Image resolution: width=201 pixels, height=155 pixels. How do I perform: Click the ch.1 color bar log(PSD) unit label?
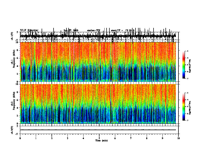pyautogui.click(x=190, y=66)
